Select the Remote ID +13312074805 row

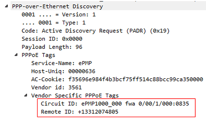[x=80, y=112]
